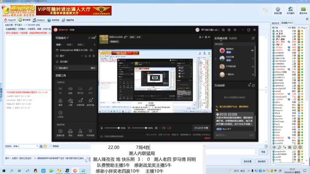Open the 心愿 wish tool

pyautogui.click(x=70, y=102)
